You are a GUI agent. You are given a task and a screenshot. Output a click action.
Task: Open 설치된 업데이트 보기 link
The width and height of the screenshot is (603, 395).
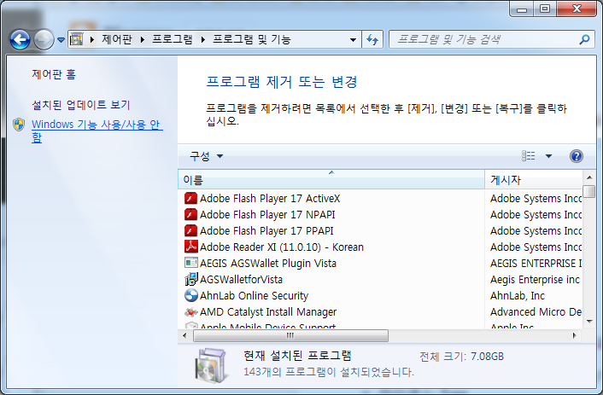click(81, 105)
